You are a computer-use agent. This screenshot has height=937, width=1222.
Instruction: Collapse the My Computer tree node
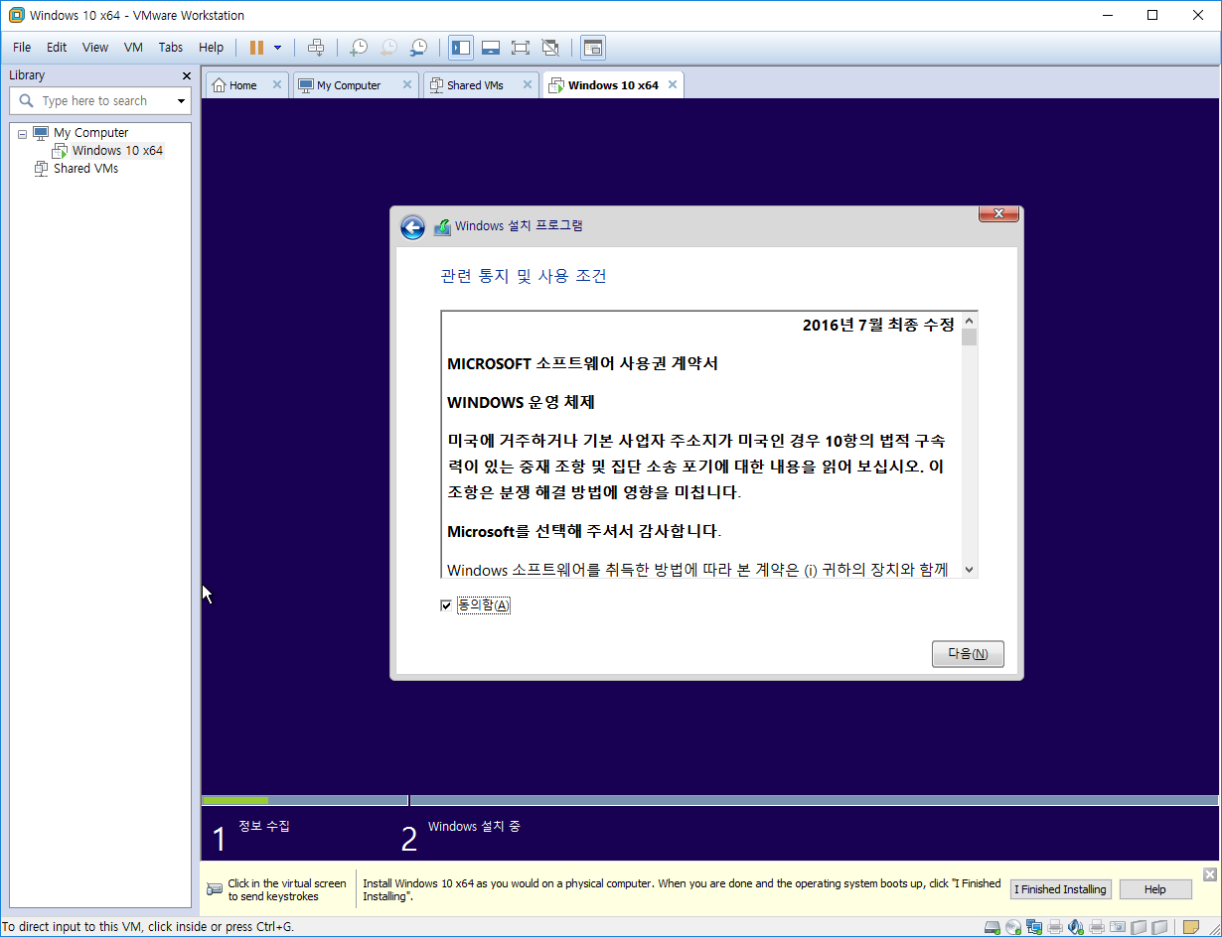(22, 133)
